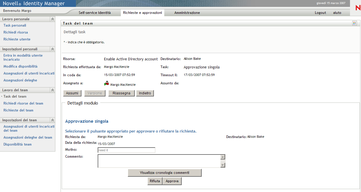This screenshot has height=192, width=361.
Task: Click into the Commento text area
Action: click(159, 161)
